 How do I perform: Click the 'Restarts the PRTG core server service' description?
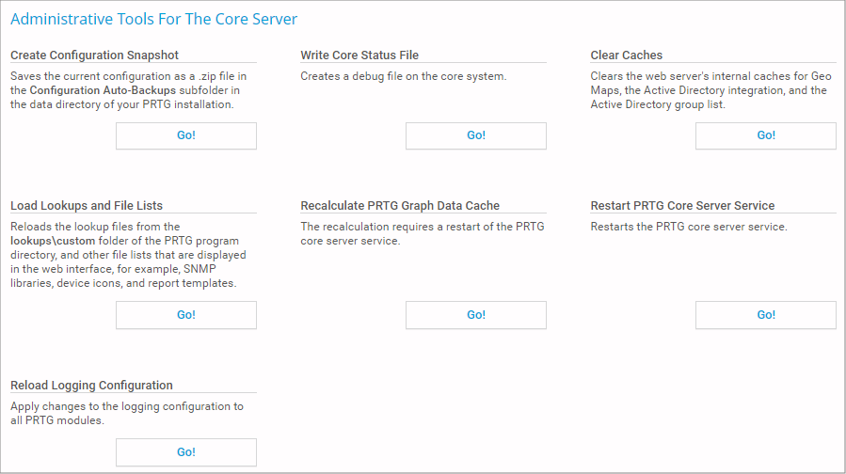point(689,227)
